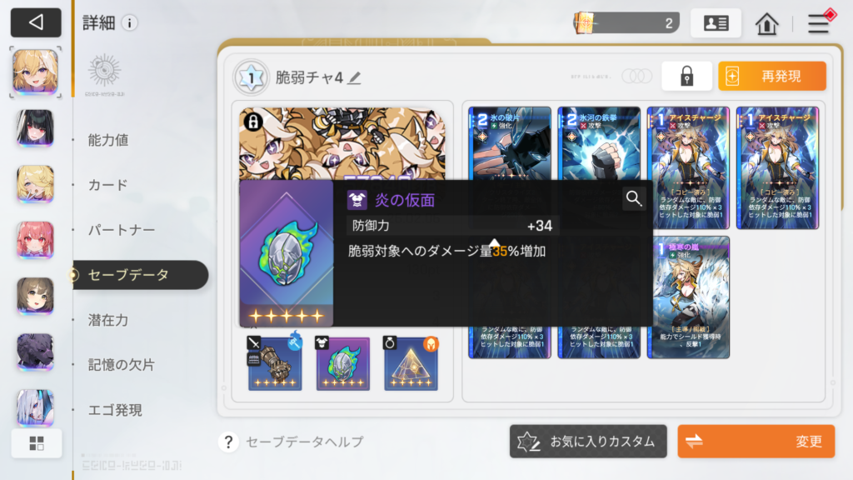Open お気に入りカスタム button
853x480 pixels.
[588, 442]
